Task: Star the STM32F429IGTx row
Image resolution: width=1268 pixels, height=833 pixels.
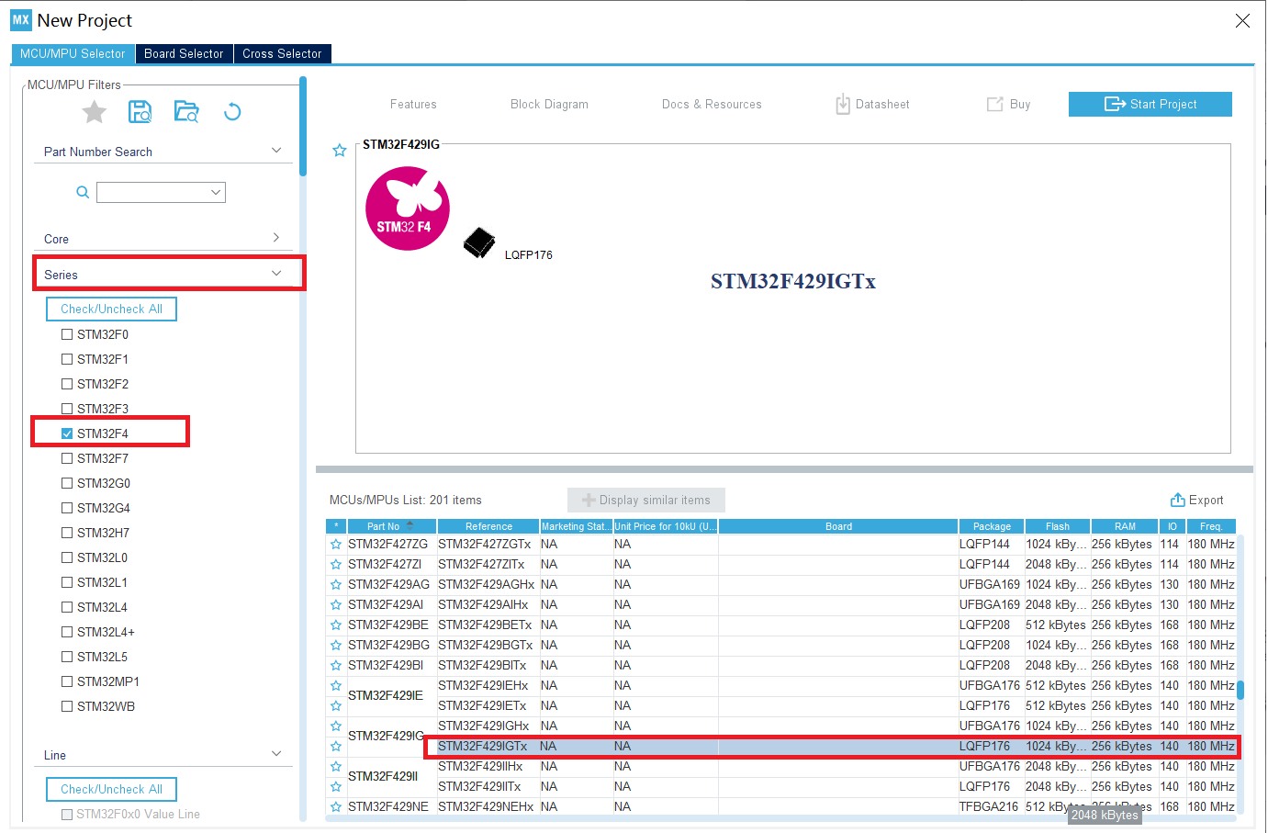Action: pos(336,747)
